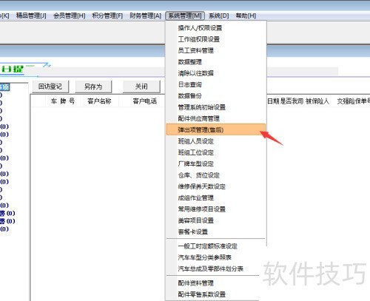370x301 pixels.
Task: Choose 清除以往数据 menu item
Action: pyautogui.click(x=216, y=73)
